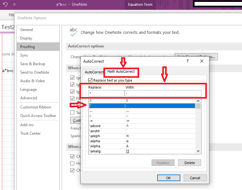Select the lowercase \alpha entry row
The height and width of the screenshot is (190, 242).
click(142, 141)
